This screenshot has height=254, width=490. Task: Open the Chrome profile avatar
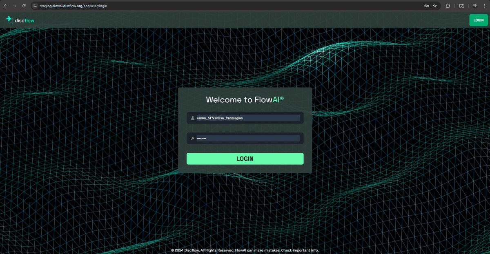pyautogui.click(x=475, y=6)
